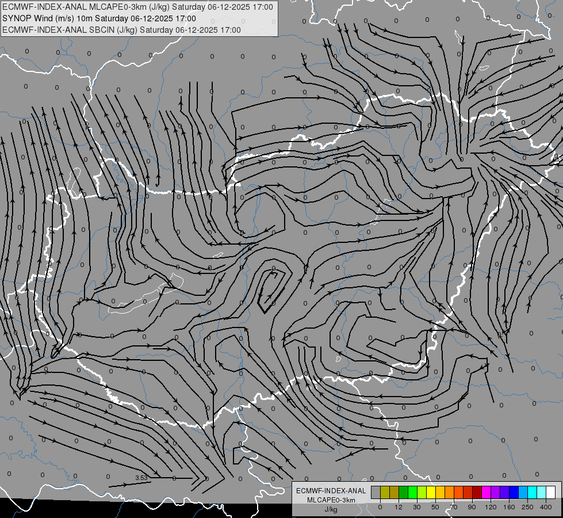Click the sky blue legend swatch
The image size is (563, 518).
tap(523, 492)
